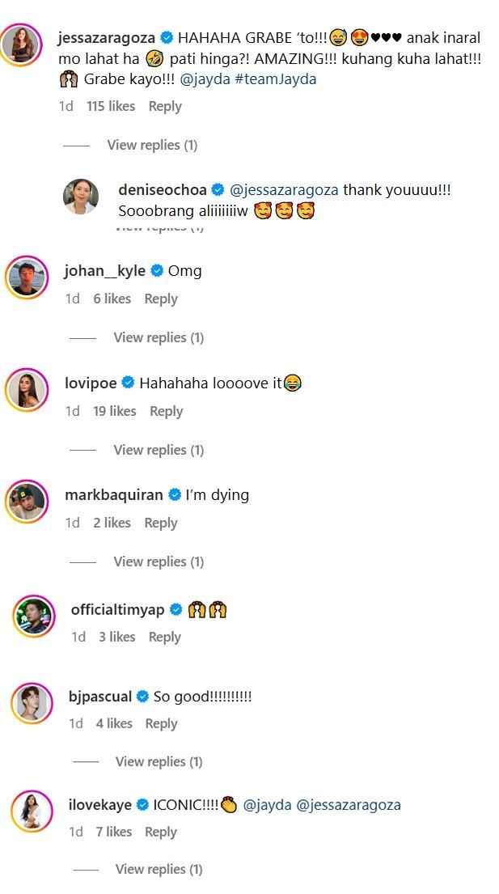Open johan__kyle's profile avatar
This screenshot has height=894, width=499.
click(27, 278)
